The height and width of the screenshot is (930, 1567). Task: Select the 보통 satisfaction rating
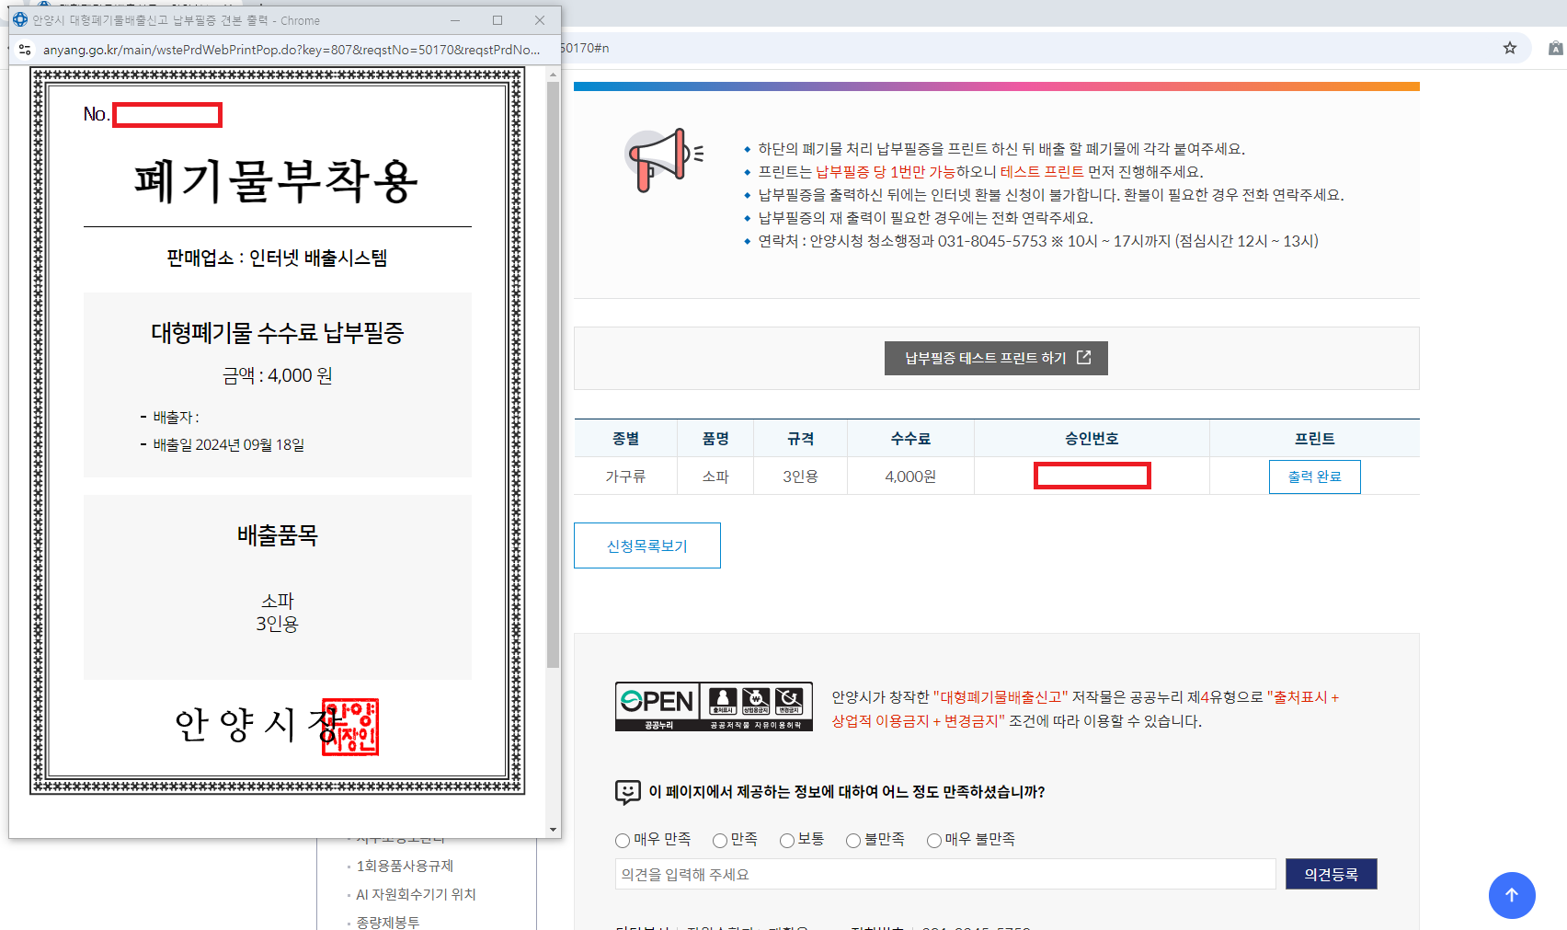(786, 840)
